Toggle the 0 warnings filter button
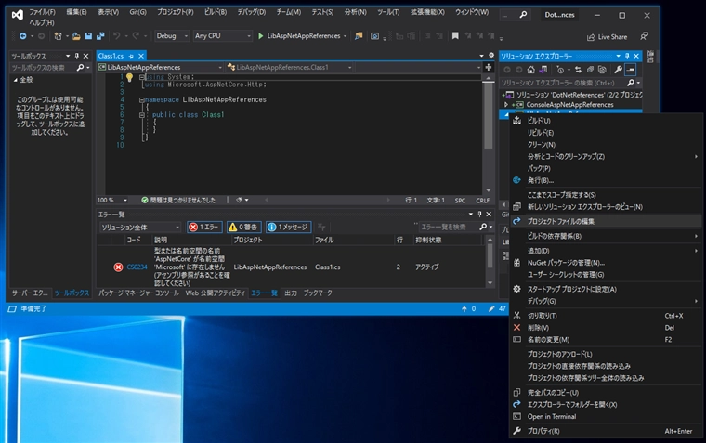 (243, 227)
